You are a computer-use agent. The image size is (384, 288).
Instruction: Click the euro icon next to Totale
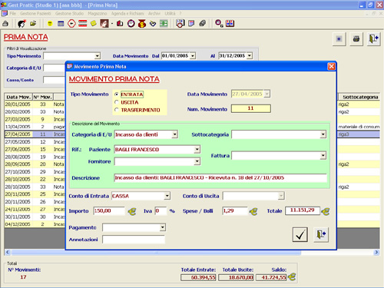click(326, 211)
